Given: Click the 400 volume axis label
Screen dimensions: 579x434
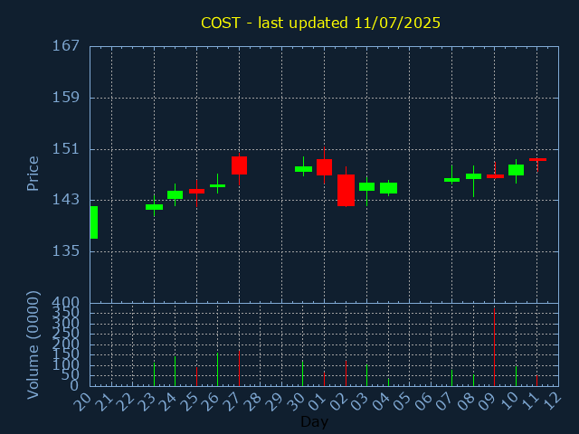Looking at the screenshot, I should [66, 303].
